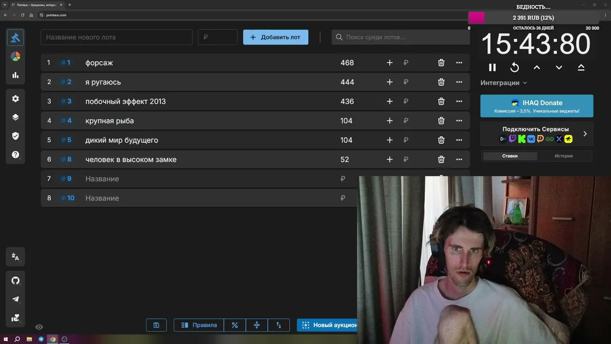
Task: Open more options for форсаж
Action: [459, 63]
